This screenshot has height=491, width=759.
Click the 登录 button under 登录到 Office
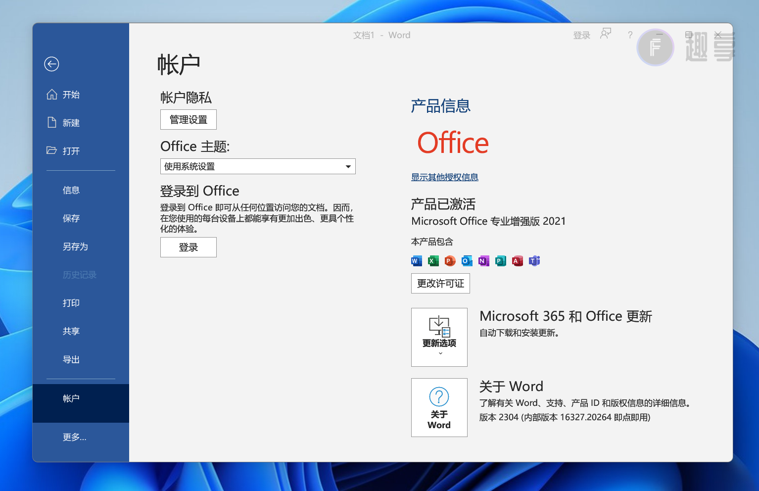(x=189, y=247)
